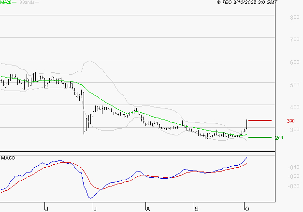303x212 pixels.
Task: Select the red 330 price label
Action: pos(290,121)
